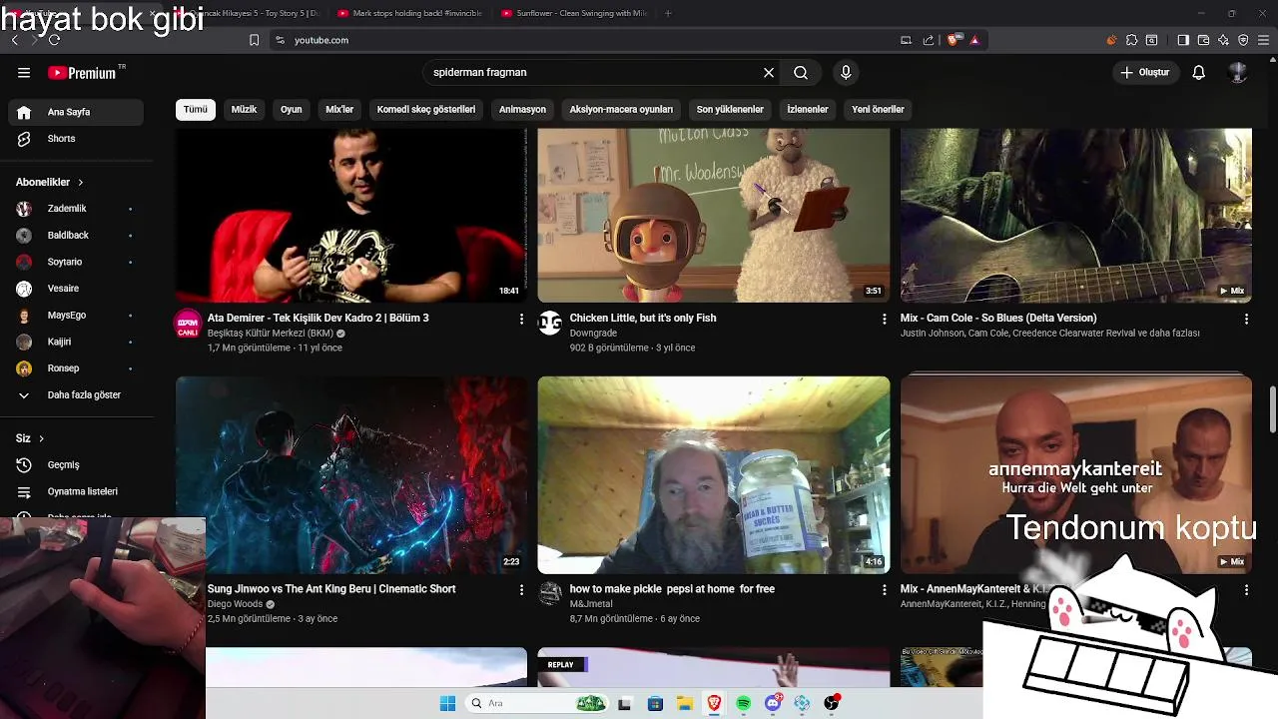This screenshot has width=1278, height=719.
Task: Open Chicken Little video thumbnail
Action: point(714,215)
